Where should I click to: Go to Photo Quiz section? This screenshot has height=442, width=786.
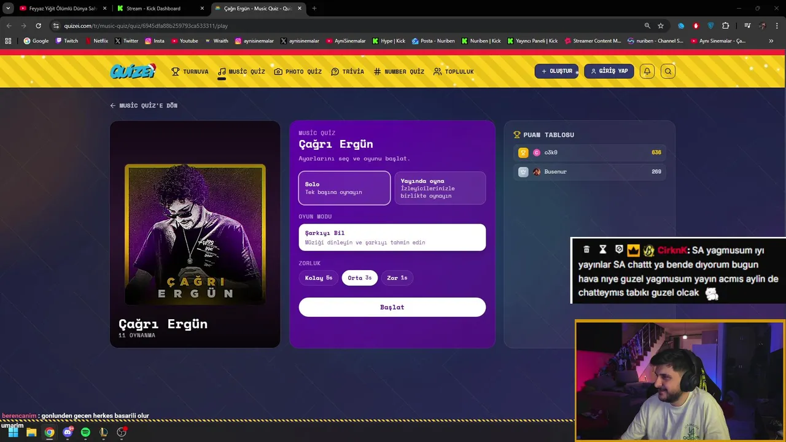click(x=298, y=72)
